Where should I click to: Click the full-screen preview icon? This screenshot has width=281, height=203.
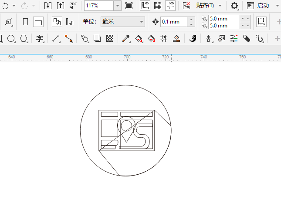click(129, 6)
